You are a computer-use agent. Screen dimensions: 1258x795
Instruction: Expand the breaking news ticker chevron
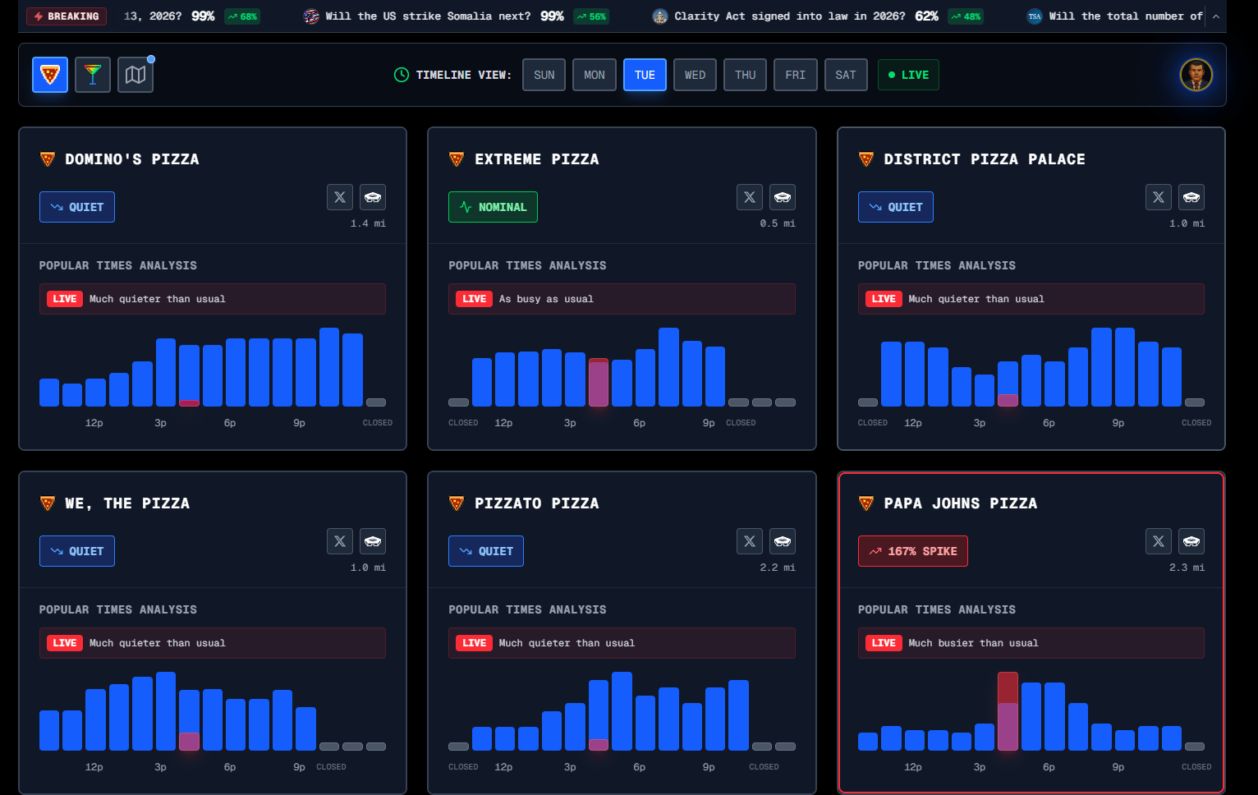[1216, 16]
